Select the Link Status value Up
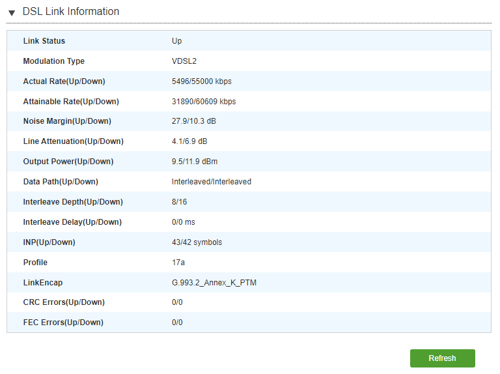The width and height of the screenshot is (500, 374). (176, 41)
